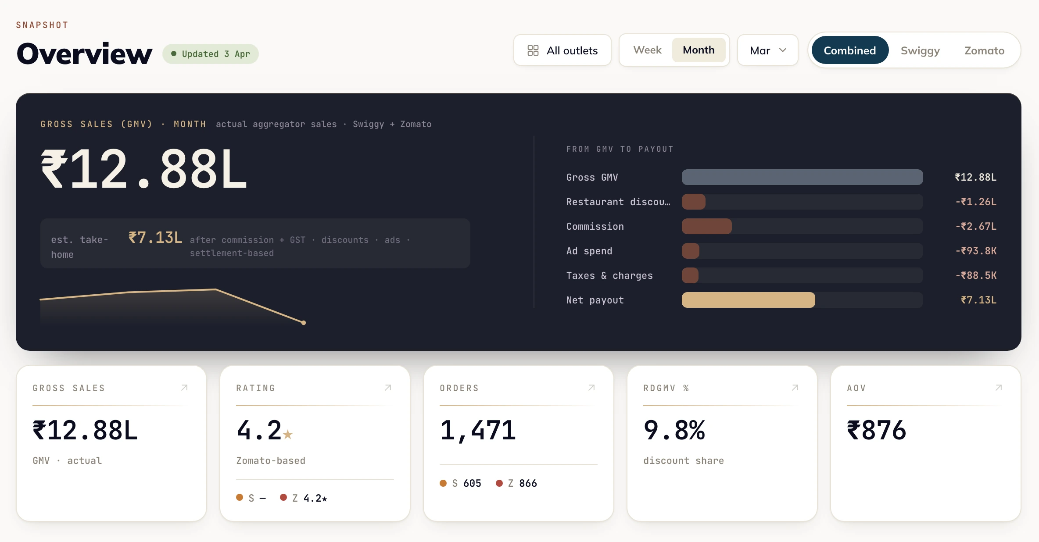The height and width of the screenshot is (542, 1039).
Task: Open the Rating card arrow icon
Action: point(388,388)
